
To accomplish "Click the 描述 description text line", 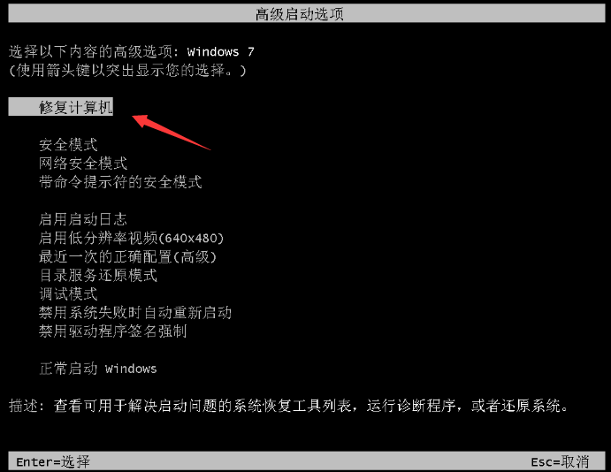I will click(289, 406).
